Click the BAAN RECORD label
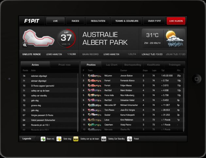The width and height of the screenshot is (206, 158). tap(90, 54)
